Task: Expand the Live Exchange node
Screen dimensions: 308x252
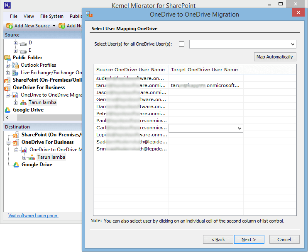Action: 7,73
